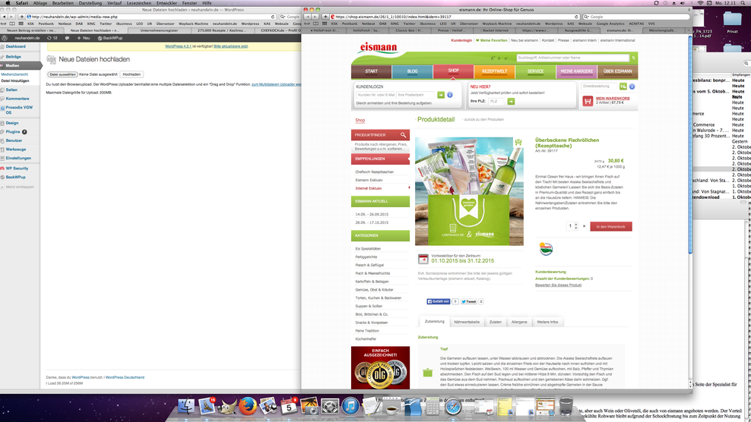The width and height of the screenshot is (751, 422).
Task: Open REZEPTWELT in eismann navigation
Action: coord(494,71)
